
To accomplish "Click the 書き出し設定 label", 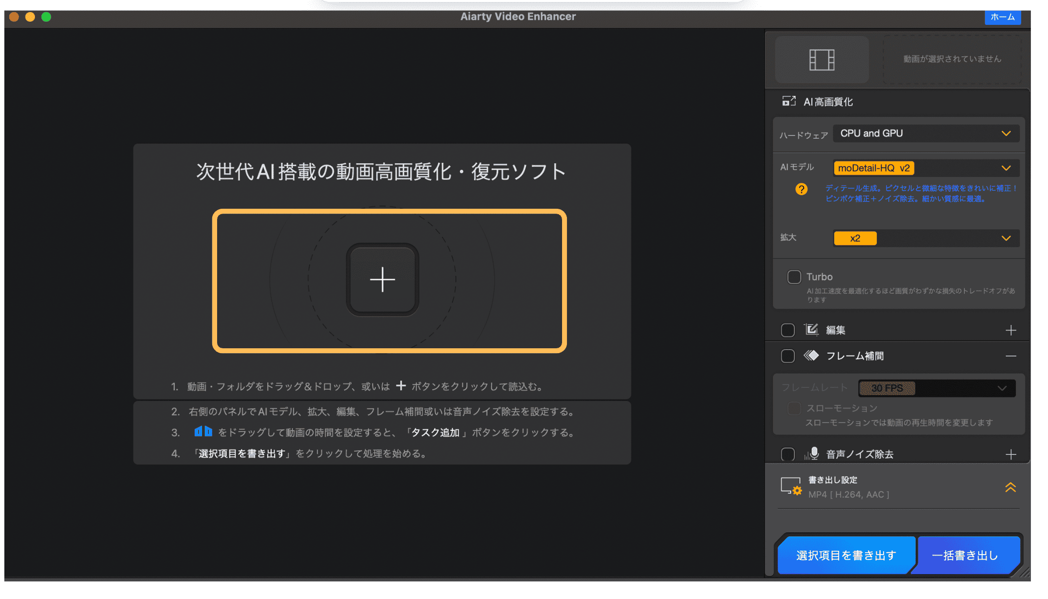I will point(832,480).
